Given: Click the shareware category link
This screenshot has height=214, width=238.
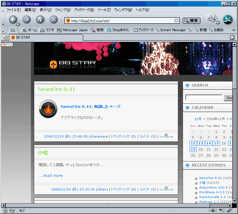Looking at the screenshot, I should (x=99, y=136).
